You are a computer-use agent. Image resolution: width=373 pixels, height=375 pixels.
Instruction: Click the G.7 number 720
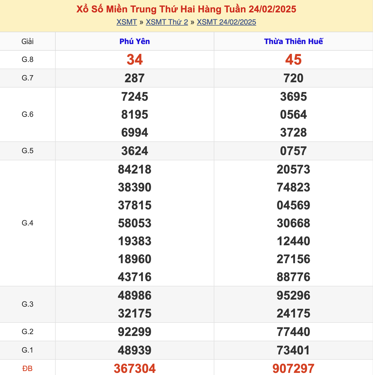click(x=293, y=78)
